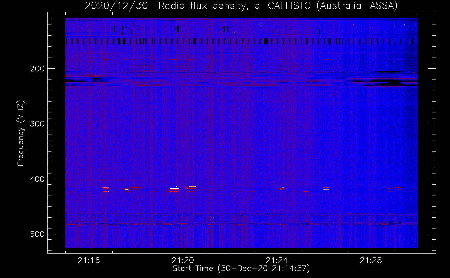Click the '21:24' time tick label
Viewport: 450px width, 278px height.
point(277,260)
